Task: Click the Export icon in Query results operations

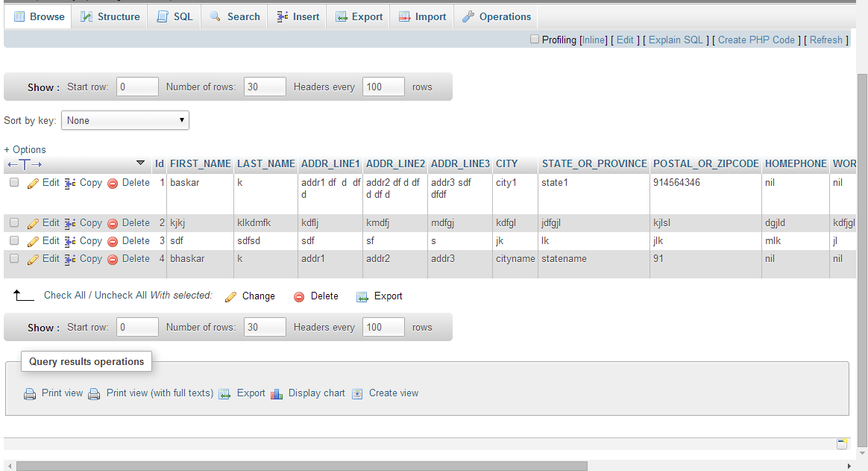Action: click(x=224, y=393)
